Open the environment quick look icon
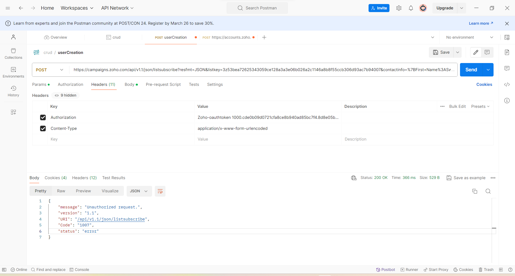 pos(507,37)
